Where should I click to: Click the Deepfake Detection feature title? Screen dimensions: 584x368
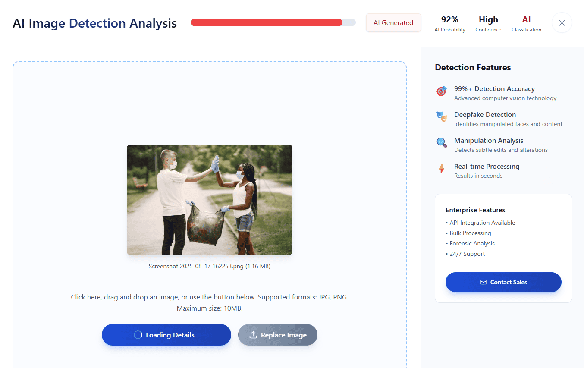coord(485,114)
